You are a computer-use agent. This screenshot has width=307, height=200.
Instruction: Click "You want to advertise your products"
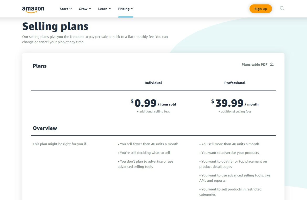tap(230, 153)
